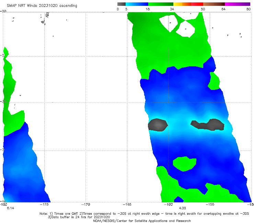Click the left dark gray low-wind patch
Screen dimensions: 254x223
158,125
